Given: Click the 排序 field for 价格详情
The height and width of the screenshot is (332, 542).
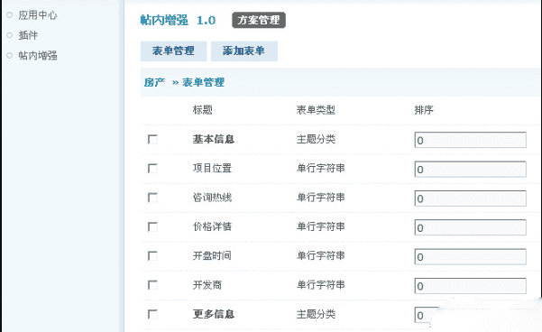Looking at the screenshot, I should pos(471,227).
